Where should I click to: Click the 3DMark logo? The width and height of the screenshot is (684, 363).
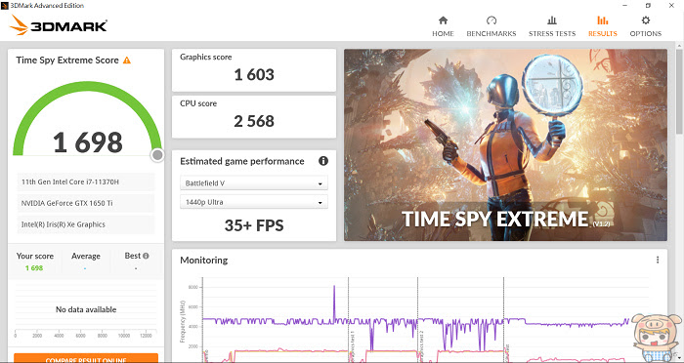59,25
